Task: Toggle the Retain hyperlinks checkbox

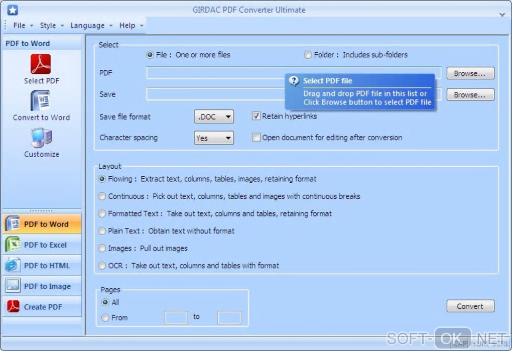Action: (x=256, y=116)
